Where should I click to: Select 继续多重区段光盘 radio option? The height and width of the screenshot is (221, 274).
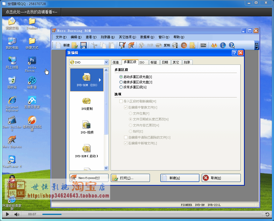click(121, 82)
